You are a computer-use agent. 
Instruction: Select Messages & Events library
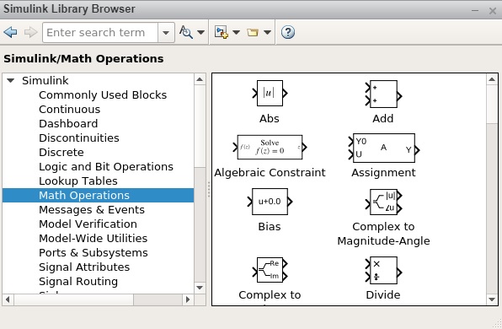(x=92, y=210)
